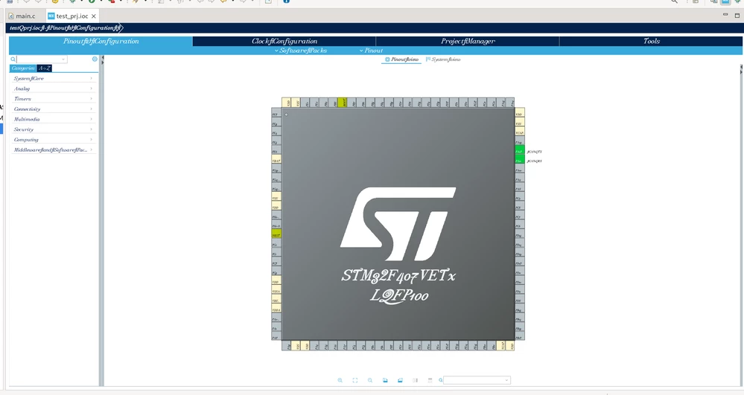Screen dimensions: 744x395
Task: Minimize the editor area
Action: [x=725, y=15]
